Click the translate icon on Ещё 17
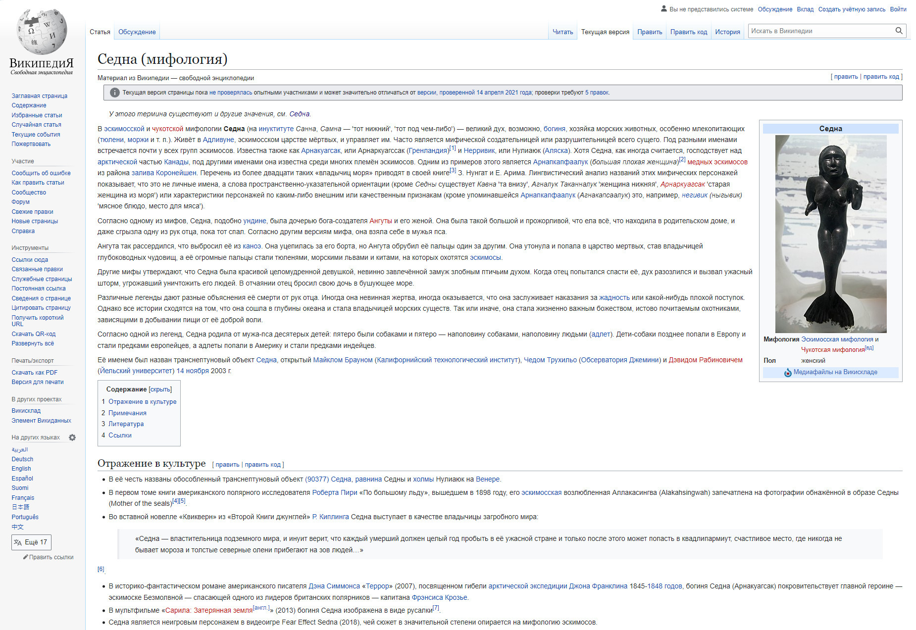916x630 pixels. click(x=18, y=542)
